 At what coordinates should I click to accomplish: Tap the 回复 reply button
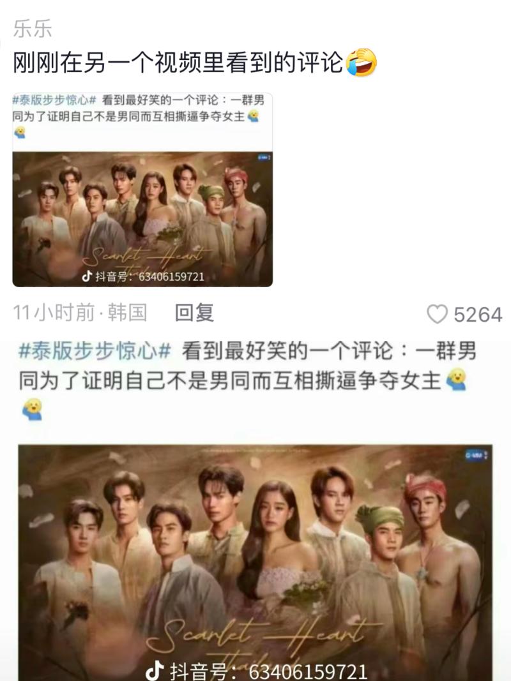pos(194,313)
